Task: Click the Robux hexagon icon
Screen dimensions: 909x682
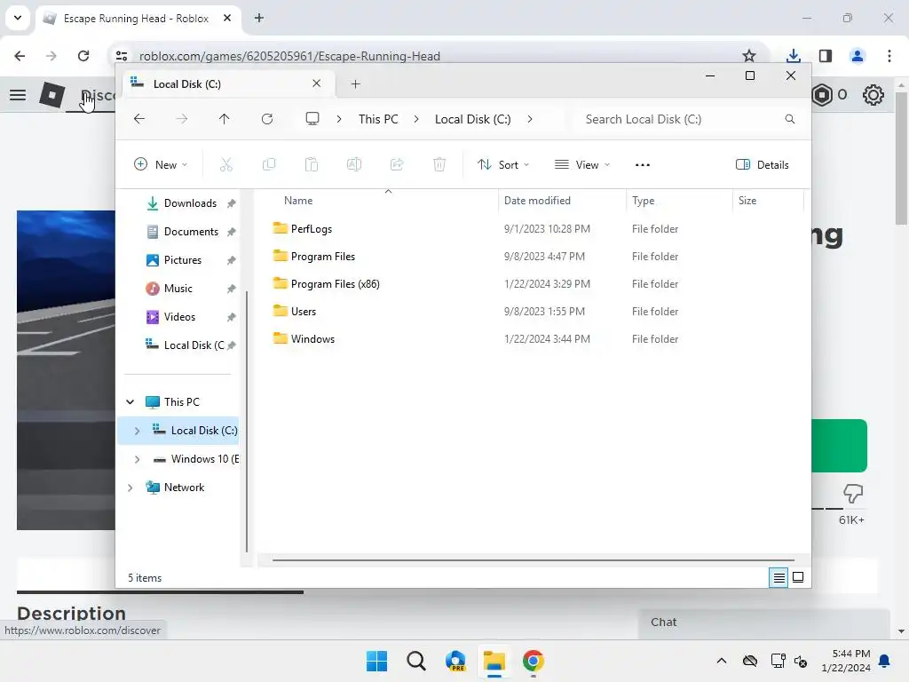Action: pos(822,94)
